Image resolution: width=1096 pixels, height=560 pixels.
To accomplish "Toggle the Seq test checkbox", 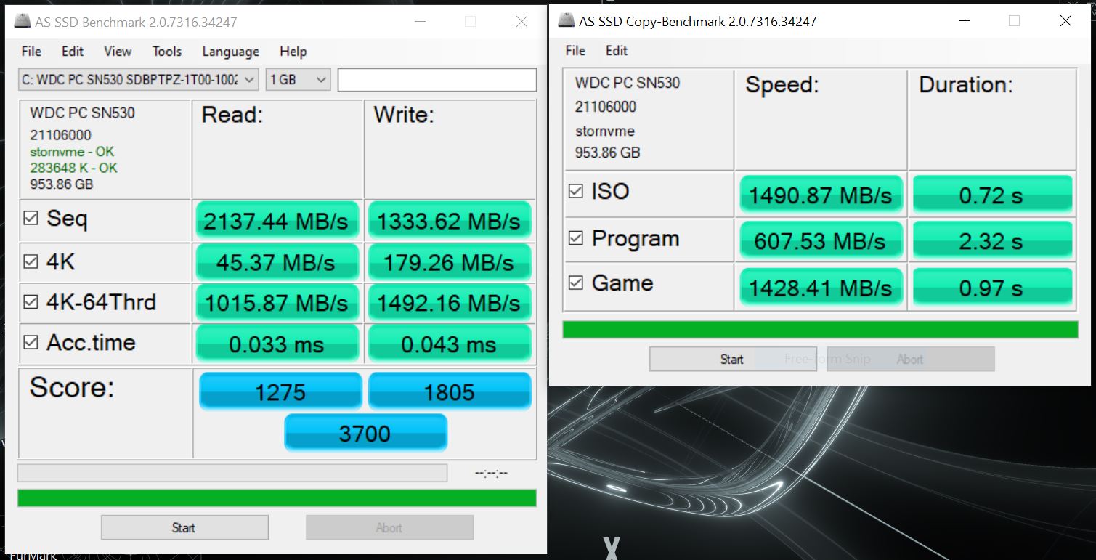I will coord(31,218).
